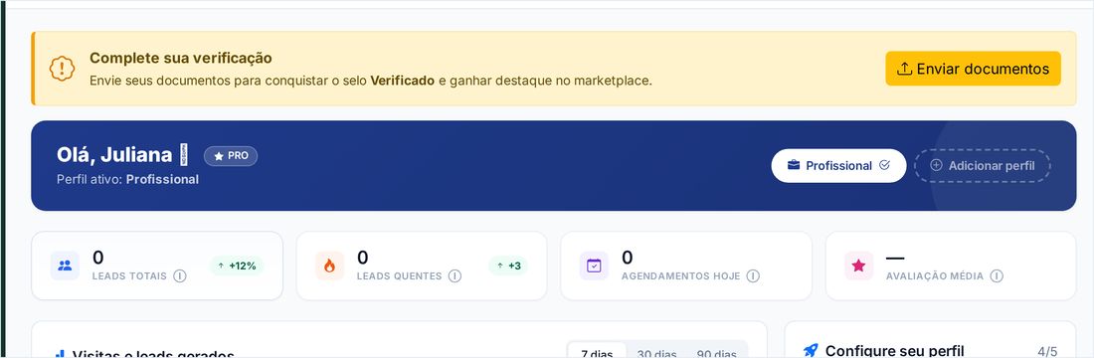Click the Agendamentos Hoje calendar icon
1094x358 pixels.
click(594, 266)
